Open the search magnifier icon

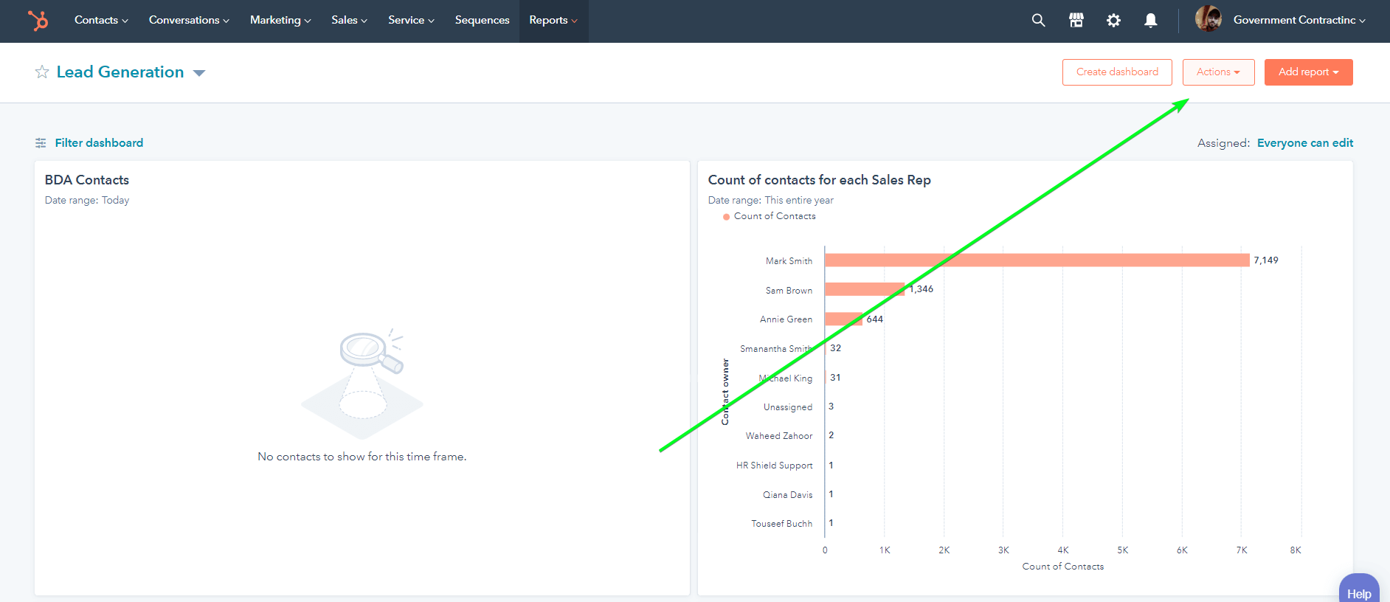[1038, 21]
